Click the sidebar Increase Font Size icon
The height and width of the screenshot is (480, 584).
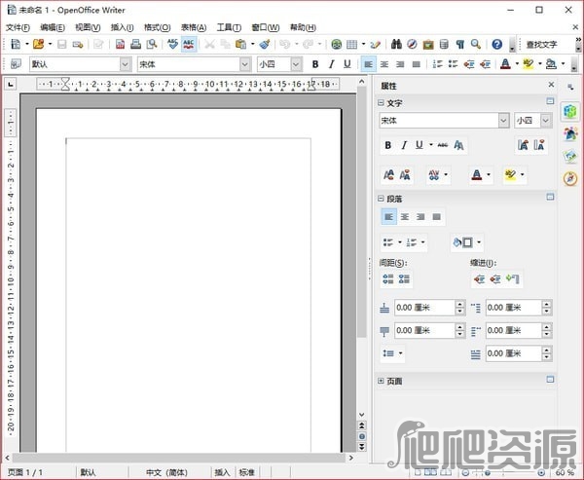pyautogui.click(x=388, y=174)
